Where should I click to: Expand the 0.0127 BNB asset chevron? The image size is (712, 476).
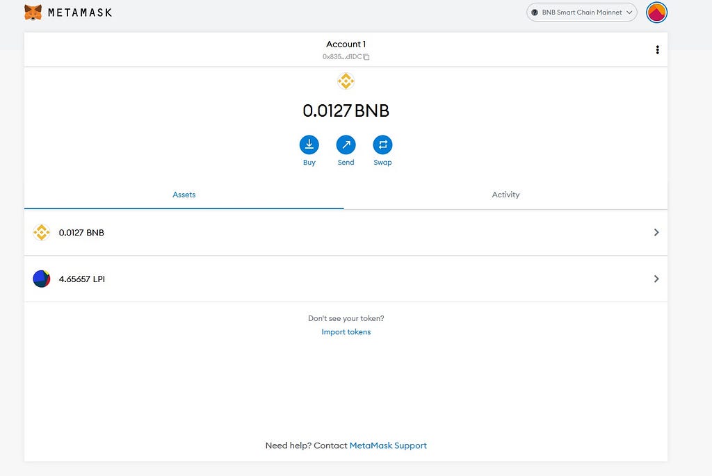click(656, 232)
